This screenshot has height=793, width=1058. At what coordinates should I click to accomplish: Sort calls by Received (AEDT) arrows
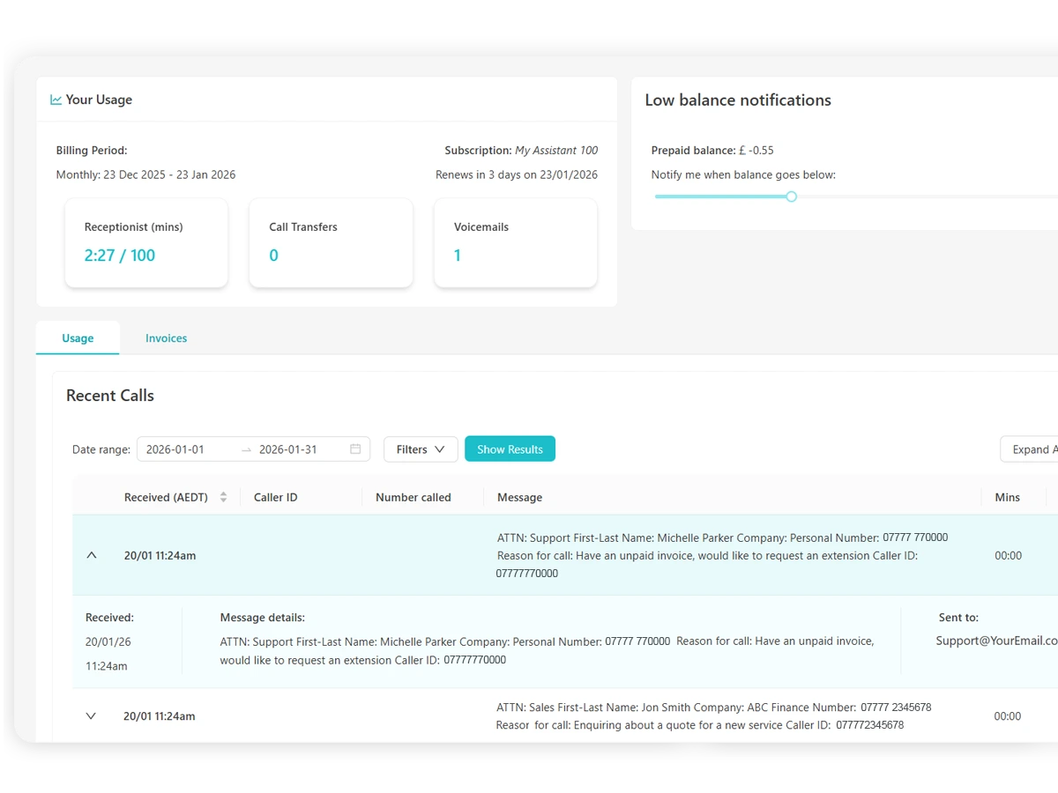[223, 497]
